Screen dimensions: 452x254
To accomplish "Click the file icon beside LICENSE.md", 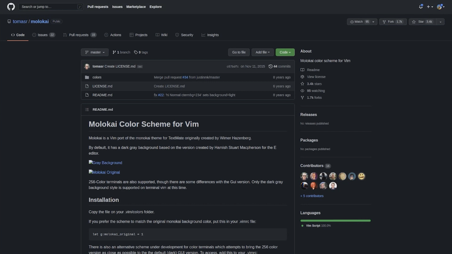I will pyautogui.click(x=87, y=86).
